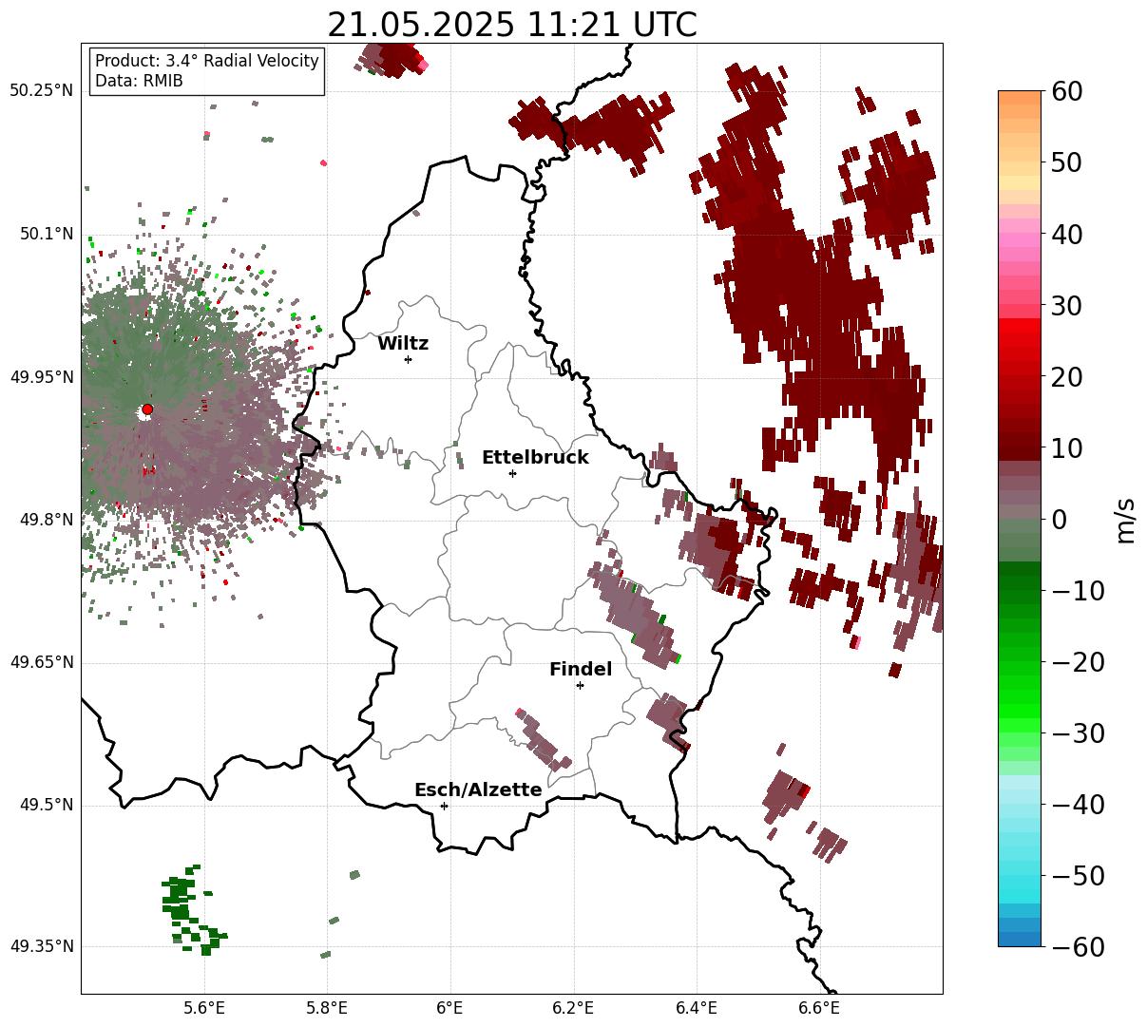
Task: Click the 5.8°E longitude label
Action: 327,1009
